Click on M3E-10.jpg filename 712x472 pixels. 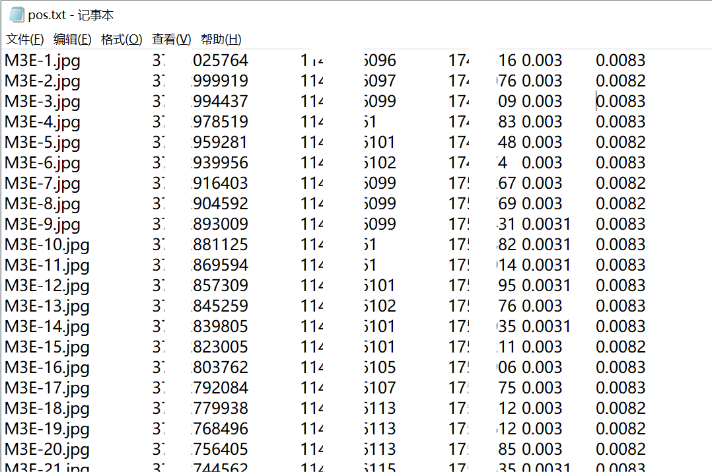pyautogui.click(x=47, y=245)
